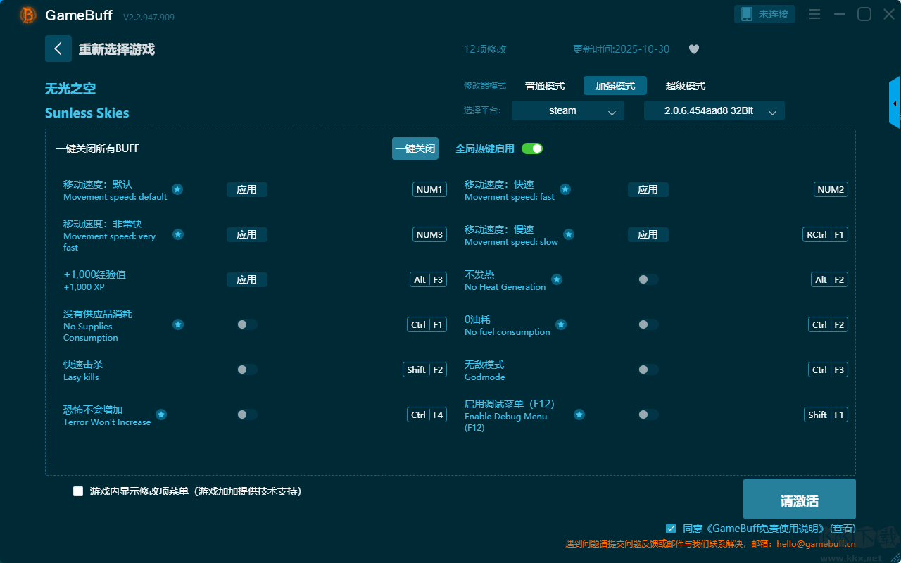Click the Shift F2 hotkey box
901x563 pixels.
425,369
